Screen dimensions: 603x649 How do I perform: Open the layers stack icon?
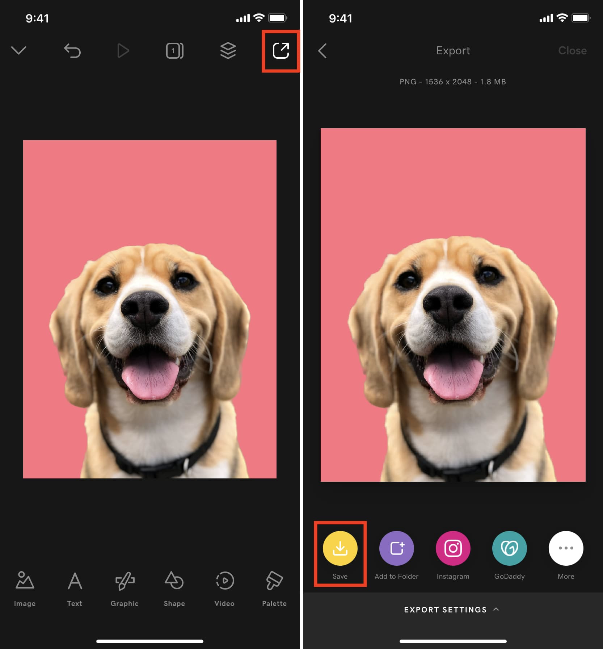pyautogui.click(x=228, y=51)
